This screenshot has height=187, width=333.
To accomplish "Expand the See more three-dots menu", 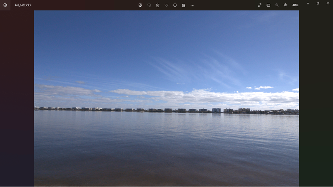I will (192, 5).
